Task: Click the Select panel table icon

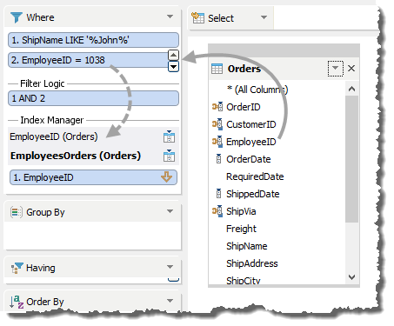Action: coord(197,17)
